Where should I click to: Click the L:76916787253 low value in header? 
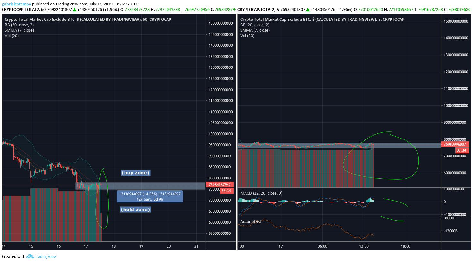pos(428,10)
